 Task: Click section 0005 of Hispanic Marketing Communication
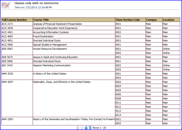pyautogui.click(x=130, y=69)
